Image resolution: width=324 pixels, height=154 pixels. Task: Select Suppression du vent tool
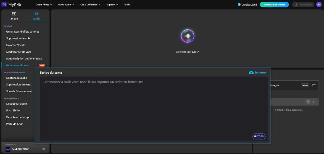tap(18, 84)
